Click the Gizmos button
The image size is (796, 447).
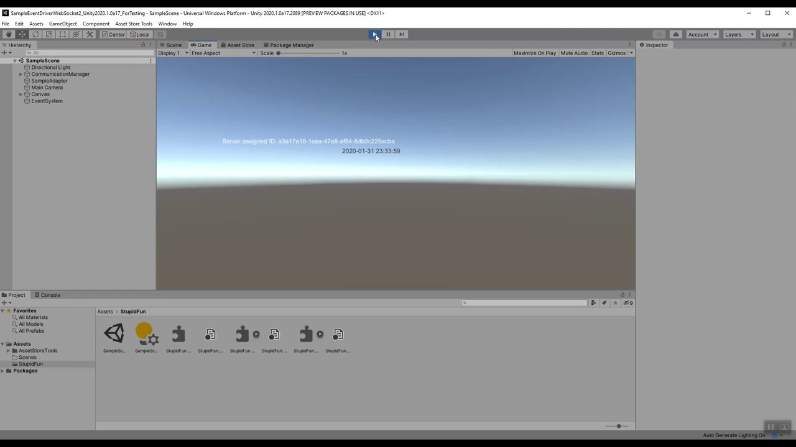[x=616, y=53]
